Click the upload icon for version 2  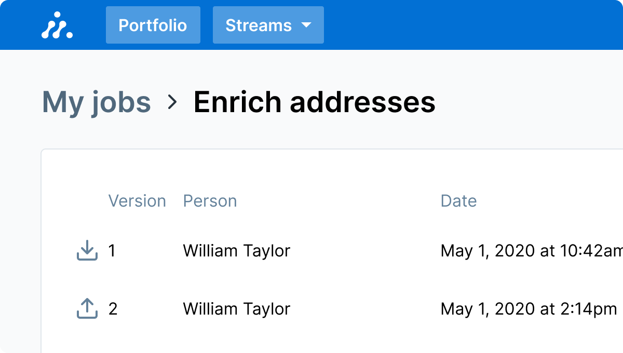click(x=87, y=309)
